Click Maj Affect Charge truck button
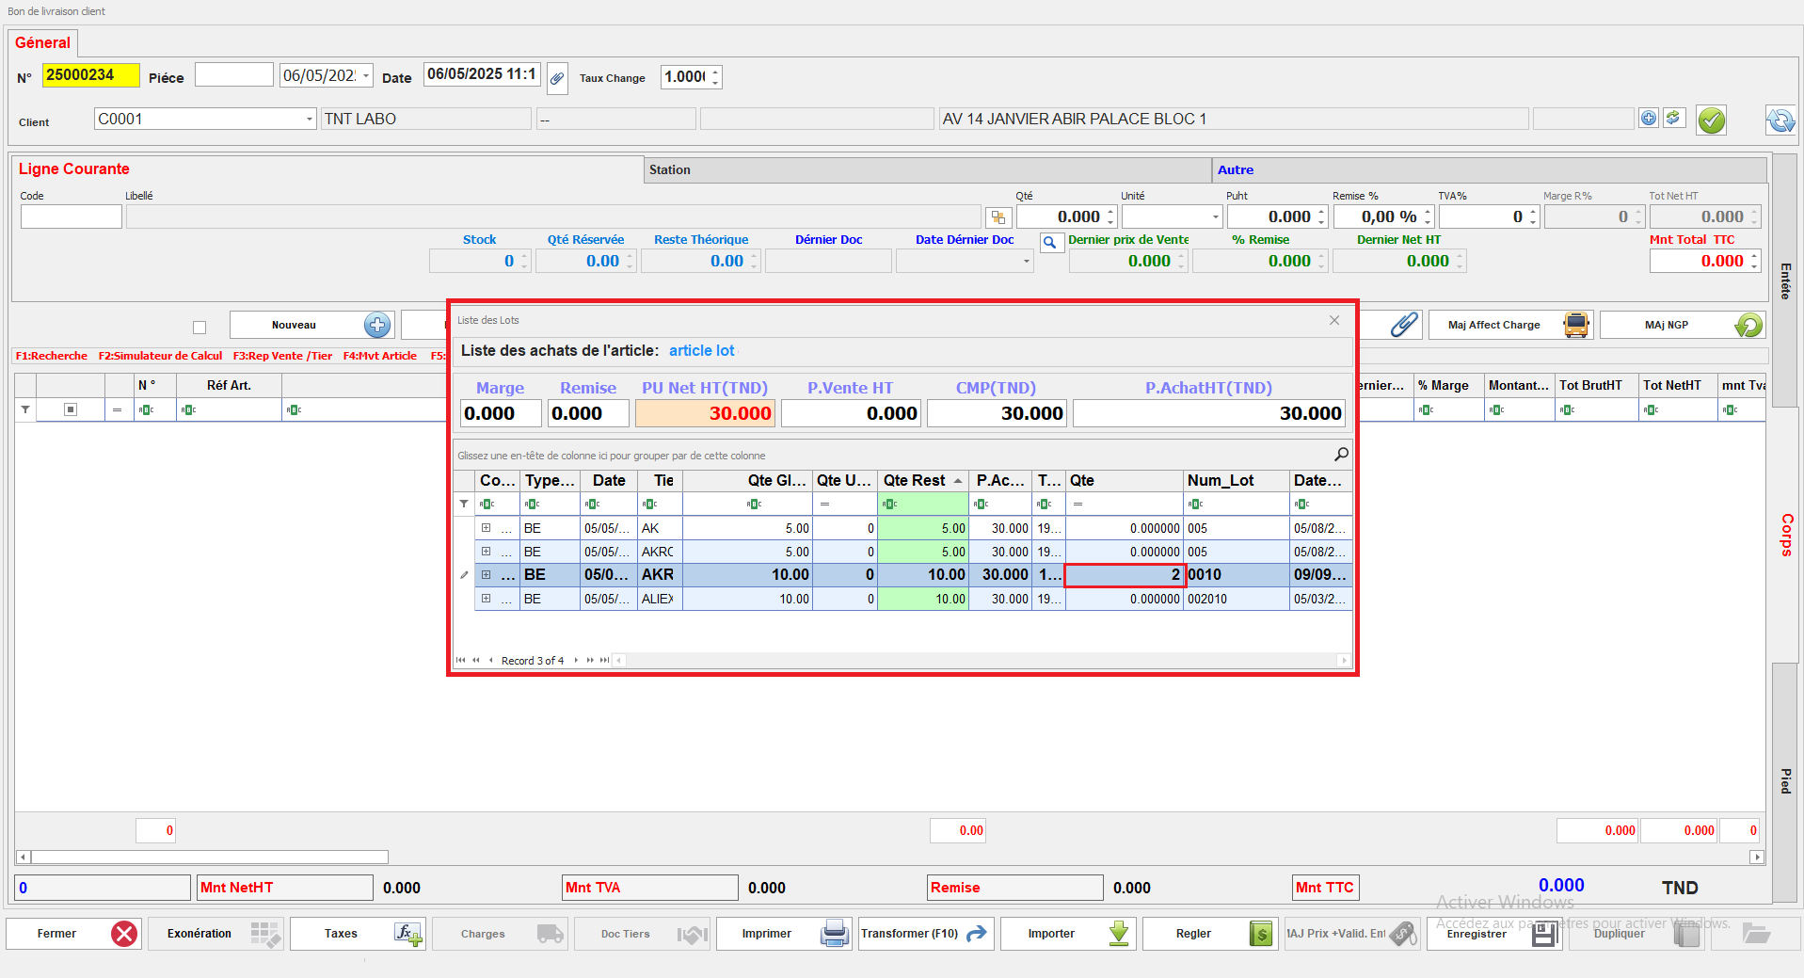The height and width of the screenshot is (978, 1804). tap(1509, 326)
